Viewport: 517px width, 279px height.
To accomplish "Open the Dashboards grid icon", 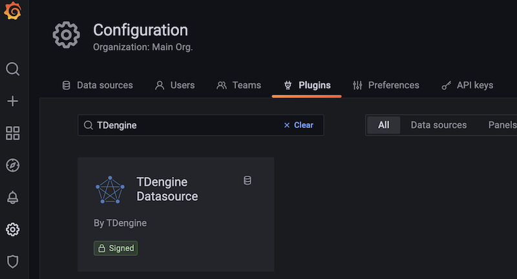I will coord(12,133).
